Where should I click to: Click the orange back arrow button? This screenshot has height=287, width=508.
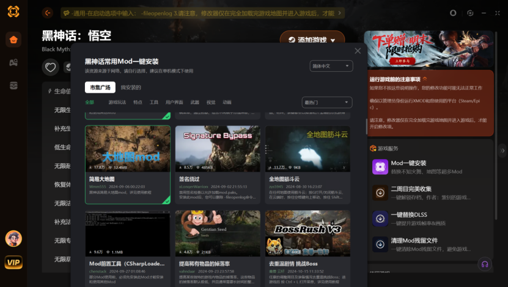click(48, 13)
